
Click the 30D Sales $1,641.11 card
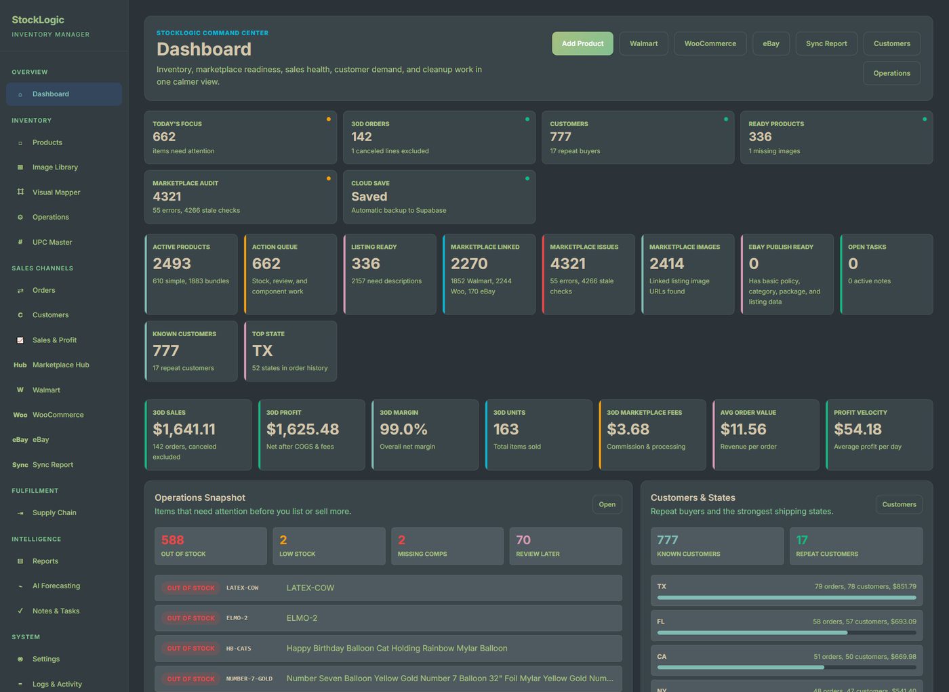pyautogui.click(x=199, y=435)
